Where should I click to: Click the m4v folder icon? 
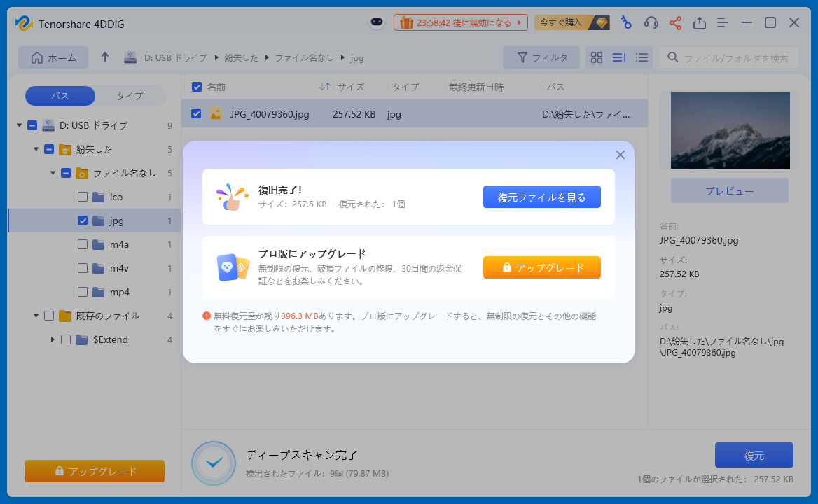(x=99, y=268)
